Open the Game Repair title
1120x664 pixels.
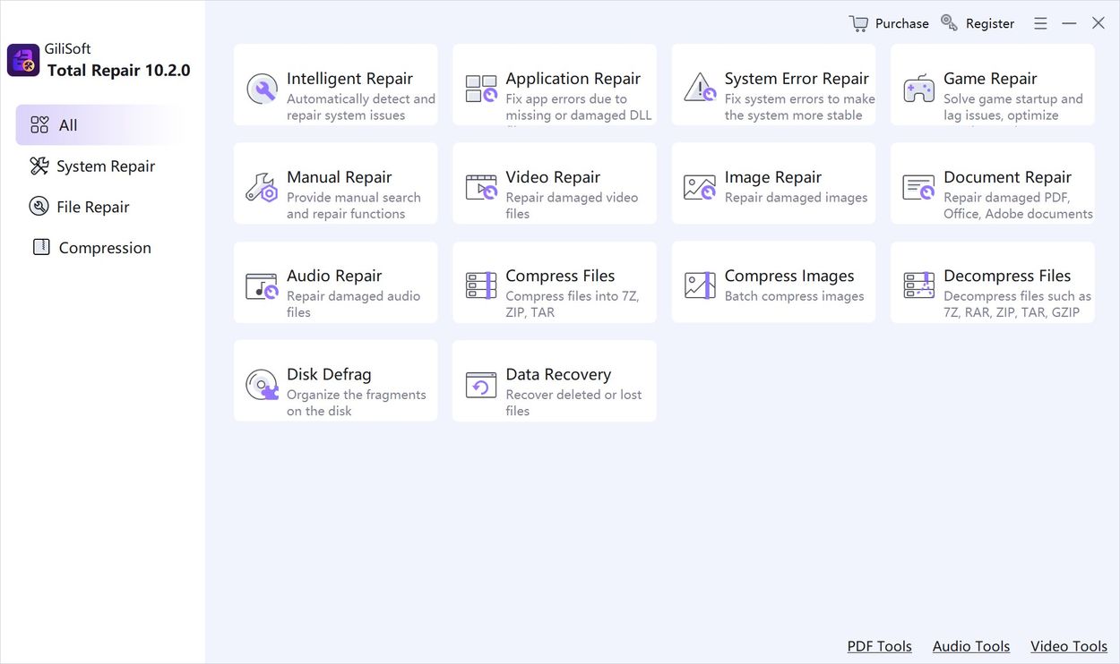tap(990, 79)
